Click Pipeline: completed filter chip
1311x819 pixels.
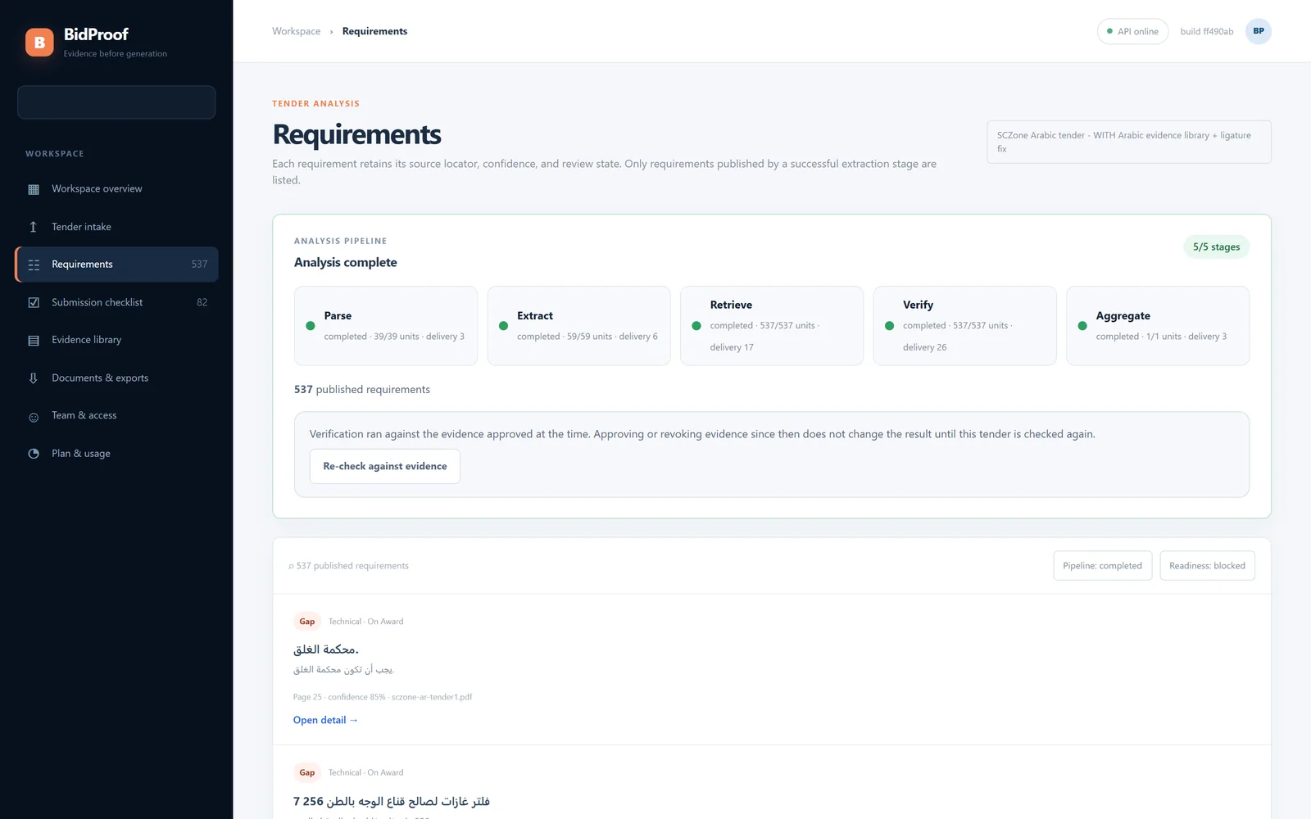coord(1102,566)
